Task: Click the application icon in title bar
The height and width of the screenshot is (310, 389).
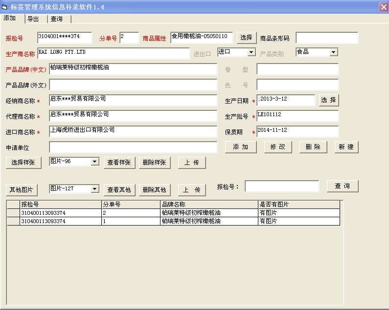Action: (x=4, y=7)
